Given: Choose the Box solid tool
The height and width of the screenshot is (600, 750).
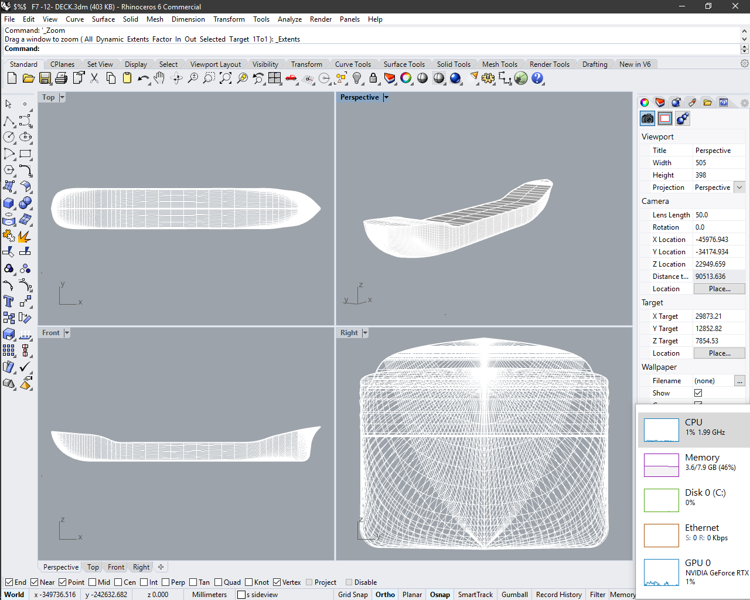Looking at the screenshot, I should click(9, 203).
